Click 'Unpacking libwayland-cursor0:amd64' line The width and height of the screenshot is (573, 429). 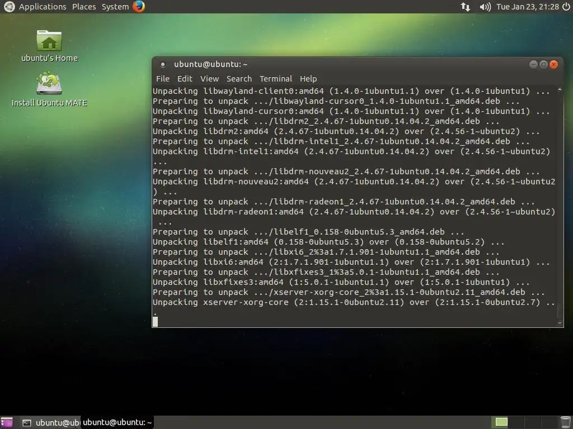coord(351,111)
